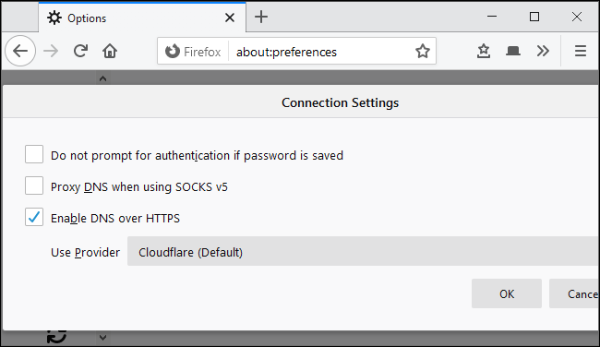
Task: Show more tools via overflow chevrons
Action: tap(543, 51)
